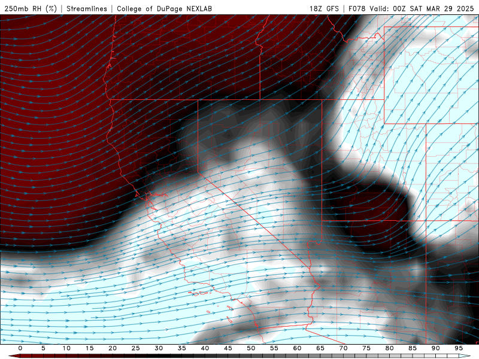
Task: Click the color scale label '45'
Action: (228, 348)
